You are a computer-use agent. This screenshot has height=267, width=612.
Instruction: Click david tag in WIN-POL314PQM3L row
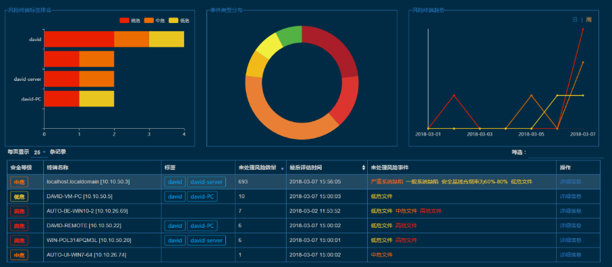pos(175,240)
